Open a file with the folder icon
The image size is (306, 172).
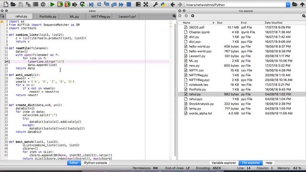pos(13,4)
